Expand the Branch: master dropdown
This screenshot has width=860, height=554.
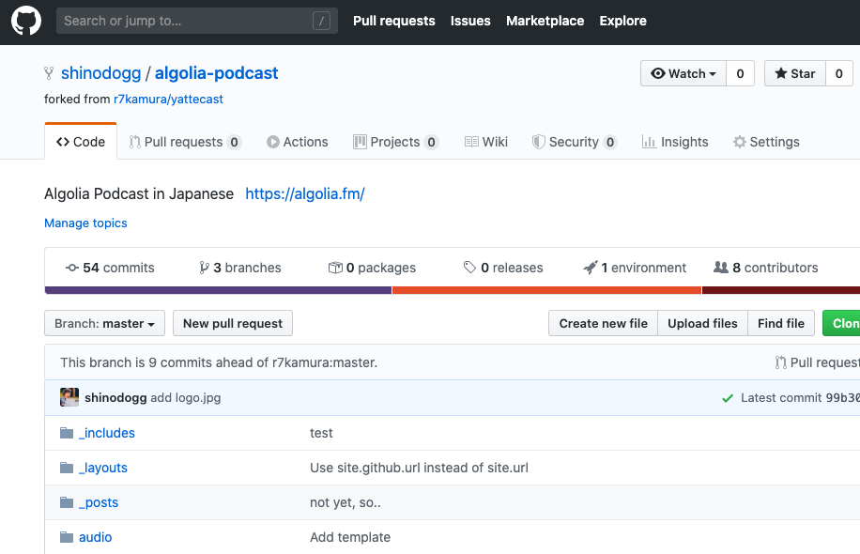pyautogui.click(x=105, y=324)
